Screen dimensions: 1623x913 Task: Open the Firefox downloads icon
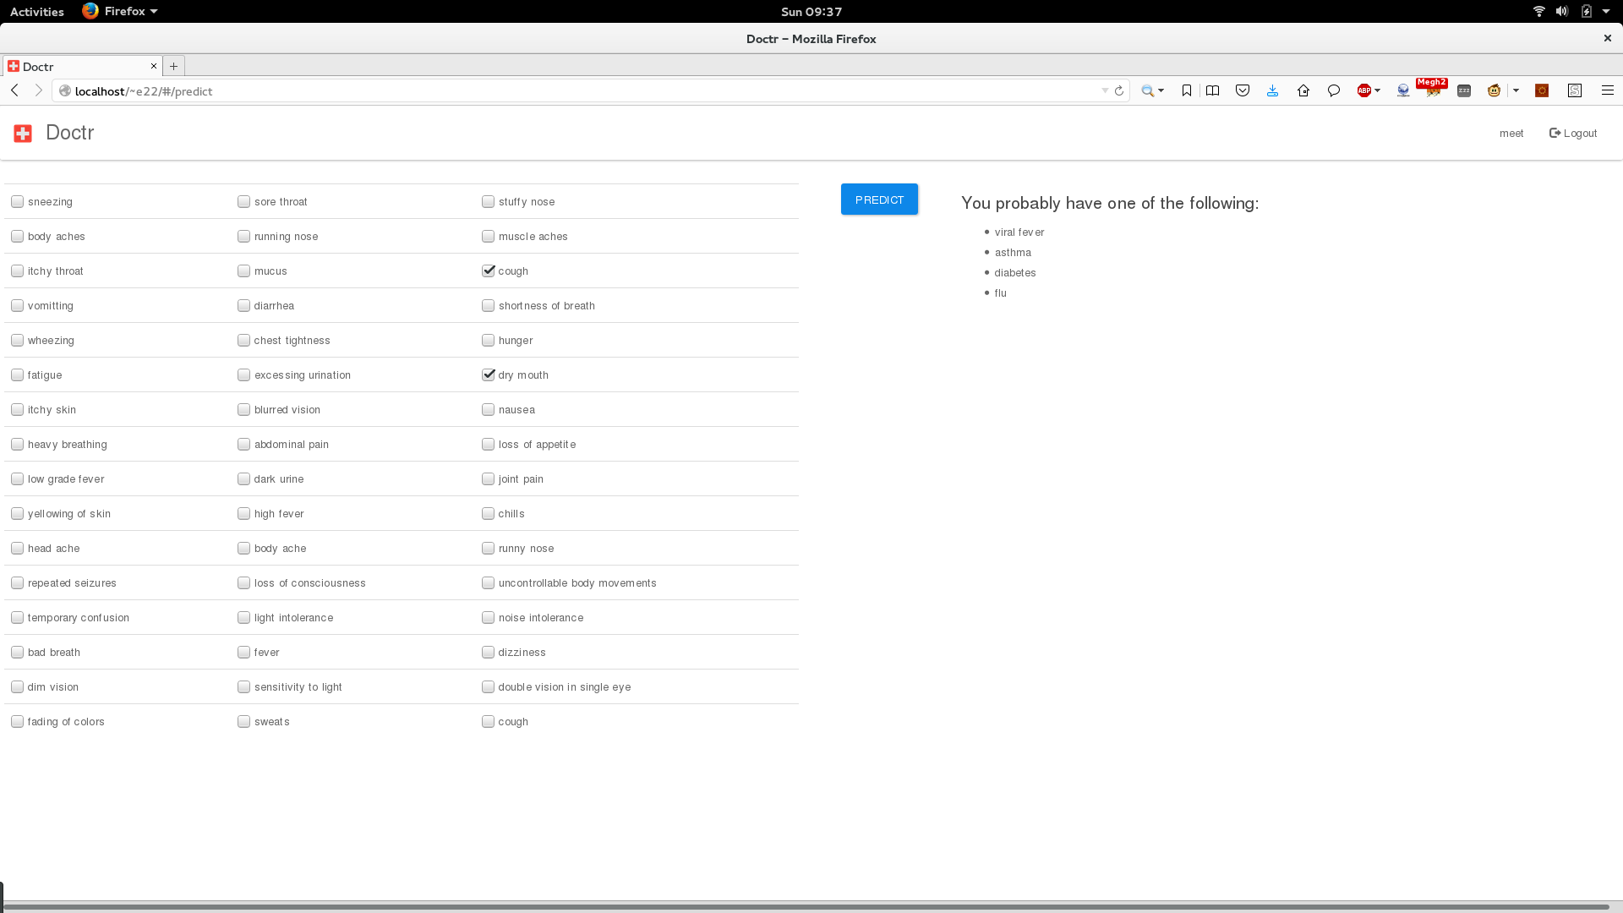(1272, 90)
